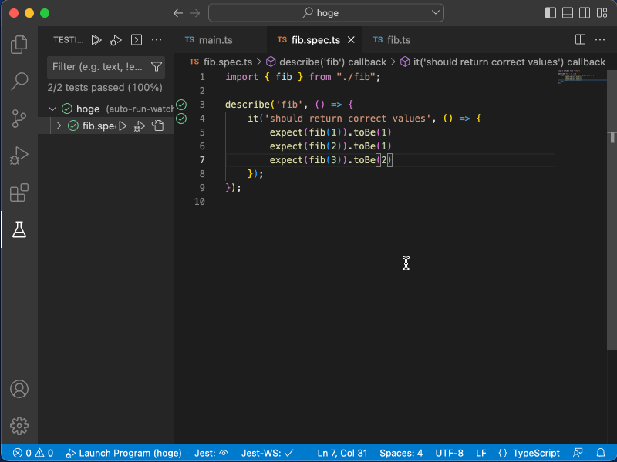
Task: Toggle Jest coverage via the eye icon
Action: [x=224, y=453]
